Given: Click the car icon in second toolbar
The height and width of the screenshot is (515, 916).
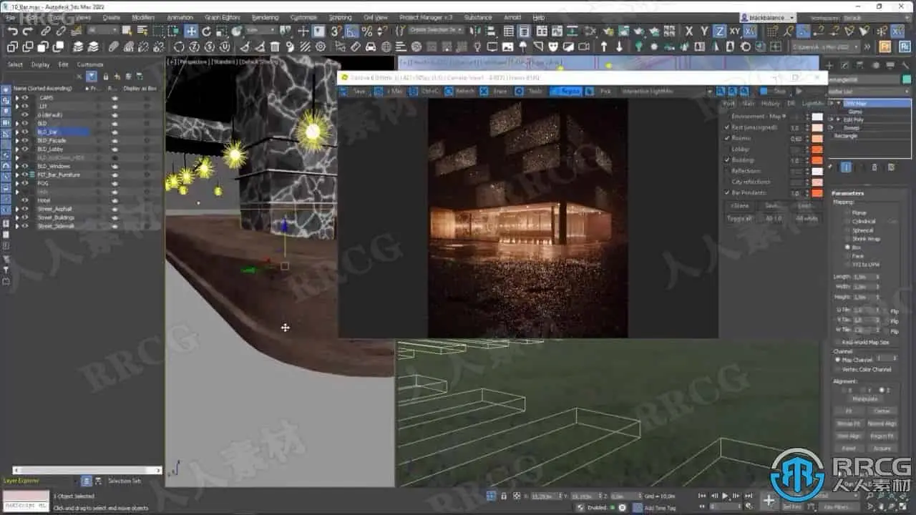Looking at the screenshot, I should pos(371,46).
